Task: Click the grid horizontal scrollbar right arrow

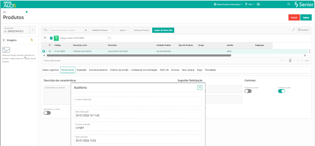Action: [305, 55]
